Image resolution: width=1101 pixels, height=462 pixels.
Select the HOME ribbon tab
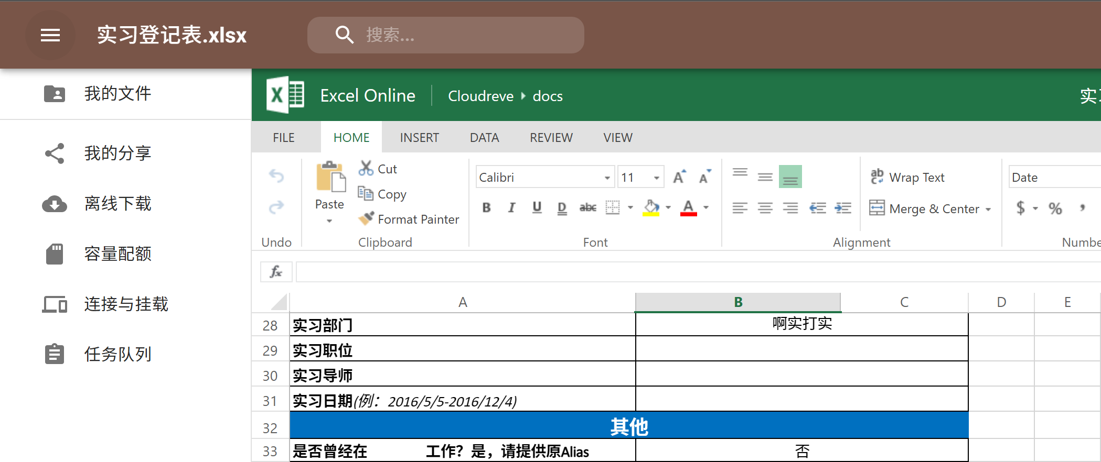click(351, 137)
